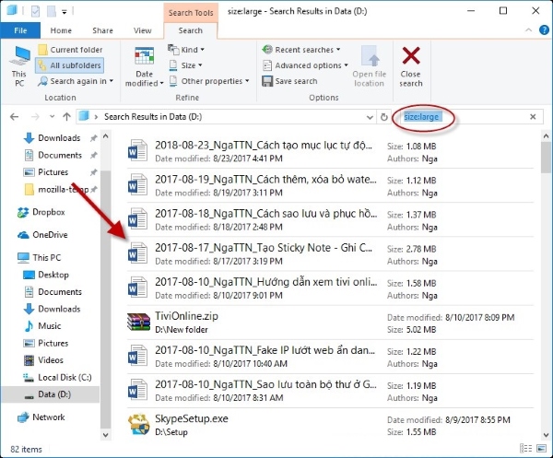
Task: Click the Close search red X icon
Action: (411, 58)
